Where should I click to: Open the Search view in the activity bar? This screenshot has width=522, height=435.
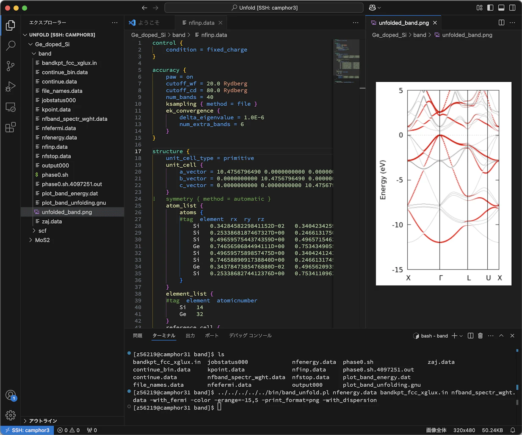click(x=10, y=45)
